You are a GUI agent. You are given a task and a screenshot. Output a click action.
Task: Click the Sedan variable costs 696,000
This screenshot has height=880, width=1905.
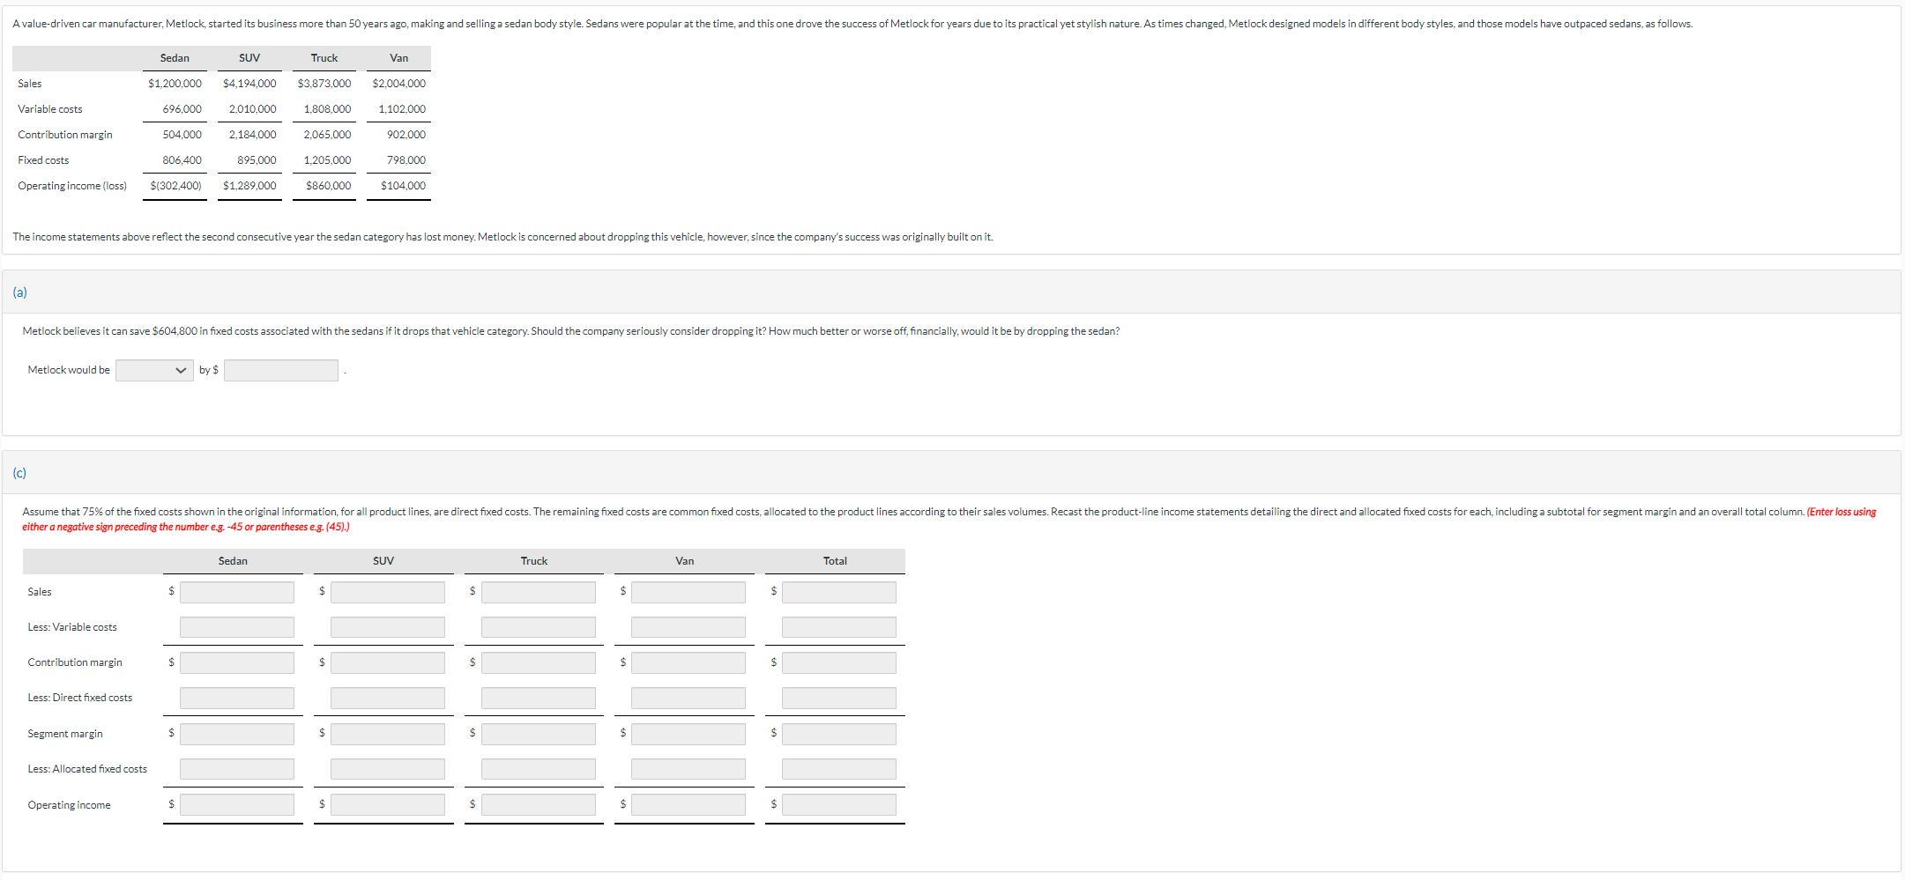(182, 109)
